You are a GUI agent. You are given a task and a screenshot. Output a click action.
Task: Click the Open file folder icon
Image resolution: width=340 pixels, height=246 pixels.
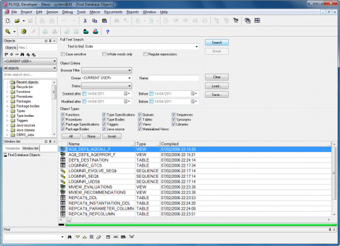tap(17, 21)
